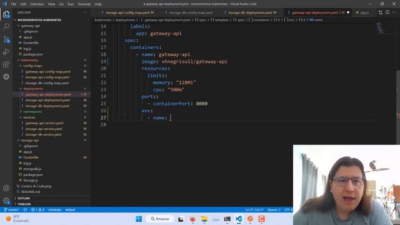The image size is (400, 225).
Task: Click Ln 27, Col 21 in status bar
Action: click(x=254, y=210)
